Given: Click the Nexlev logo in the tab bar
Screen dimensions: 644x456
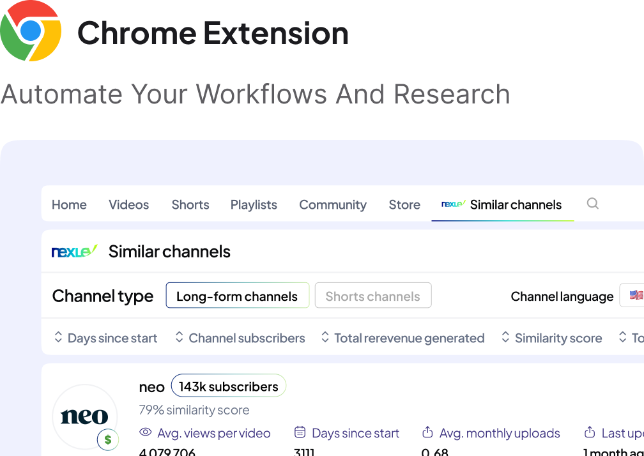Looking at the screenshot, I should pos(454,204).
